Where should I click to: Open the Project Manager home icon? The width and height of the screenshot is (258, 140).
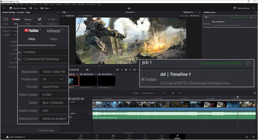247,137
